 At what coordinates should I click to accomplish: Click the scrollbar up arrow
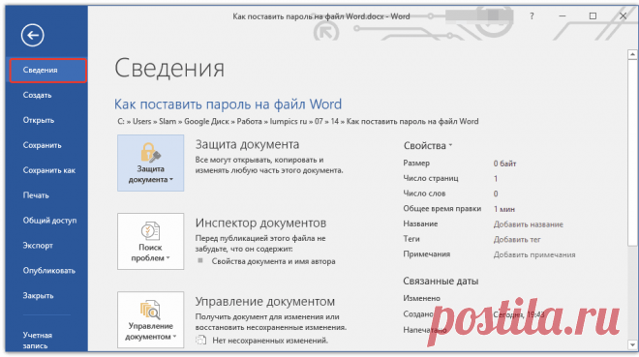tap(632, 54)
